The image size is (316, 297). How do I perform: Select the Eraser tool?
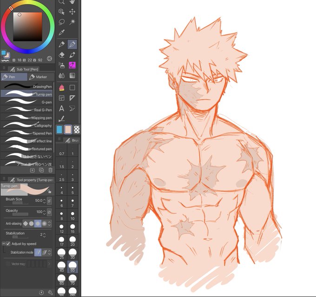[61, 55]
